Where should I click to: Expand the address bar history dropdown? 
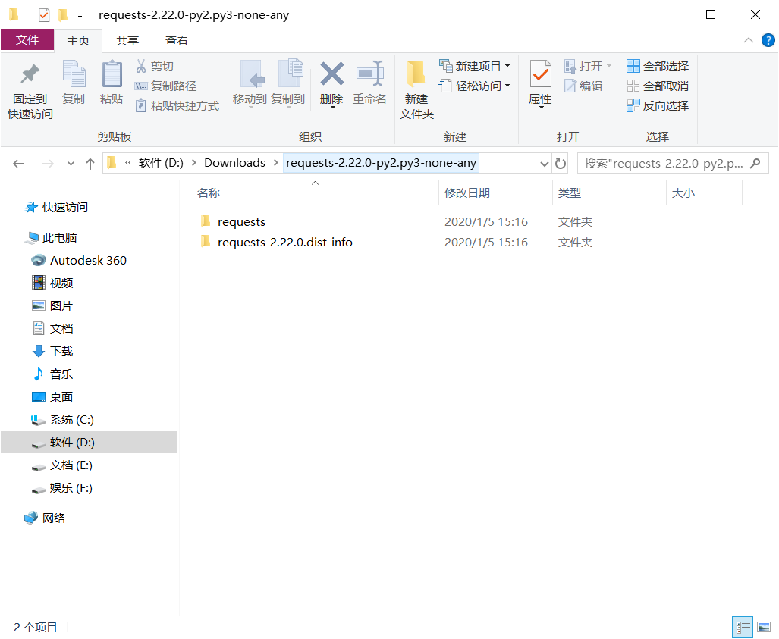pos(545,163)
